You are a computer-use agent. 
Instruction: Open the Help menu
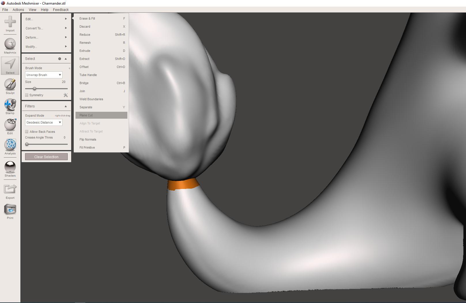[45, 10]
